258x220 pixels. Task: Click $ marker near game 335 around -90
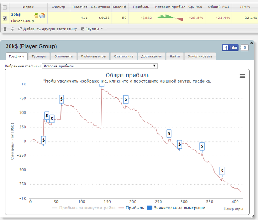[202, 146]
